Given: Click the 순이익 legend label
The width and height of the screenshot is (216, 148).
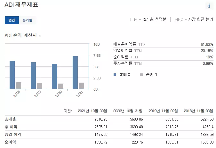Looking at the screenshot, I should [152, 75].
